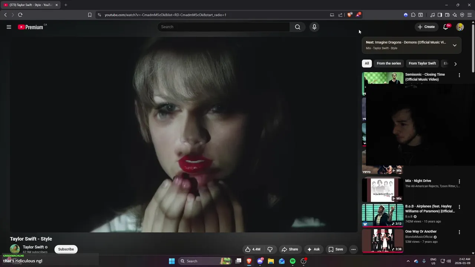
Task: Click the Create button
Action: tap(426, 27)
